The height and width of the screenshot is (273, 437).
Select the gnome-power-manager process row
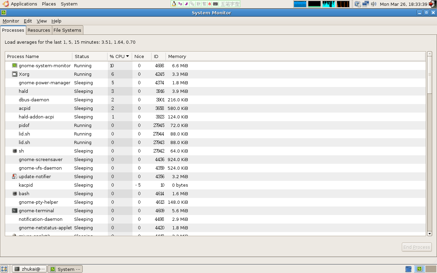215,83
